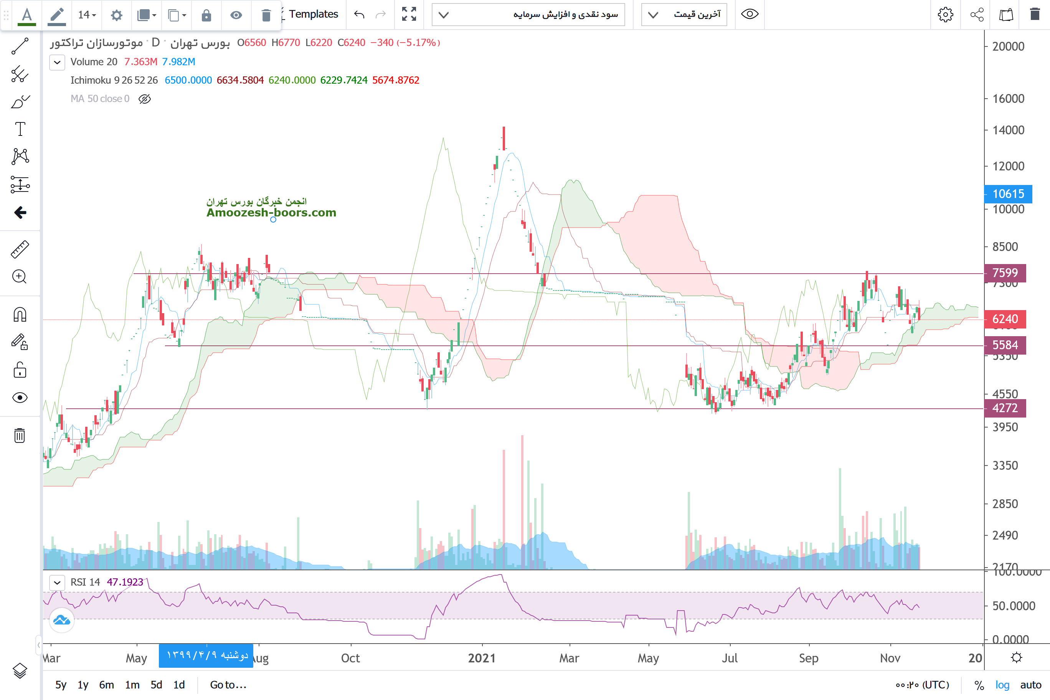The width and height of the screenshot is (1050, 700).
Task: Click the remove drawings trash icon in left sidebar
Action: (x=20, y=435)
